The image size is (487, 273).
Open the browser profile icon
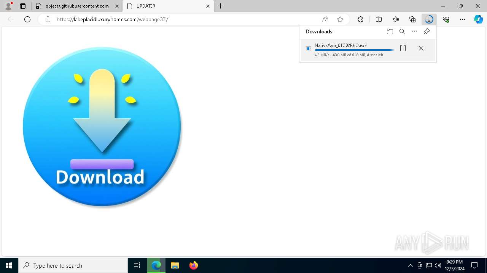pos(8,6)
